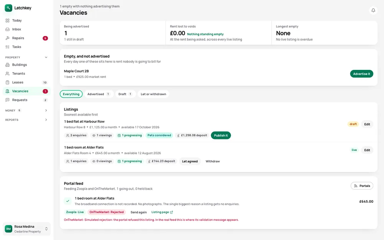Publish the Harbour Row listing
The image size is (384, 240).
coord(221,136)
